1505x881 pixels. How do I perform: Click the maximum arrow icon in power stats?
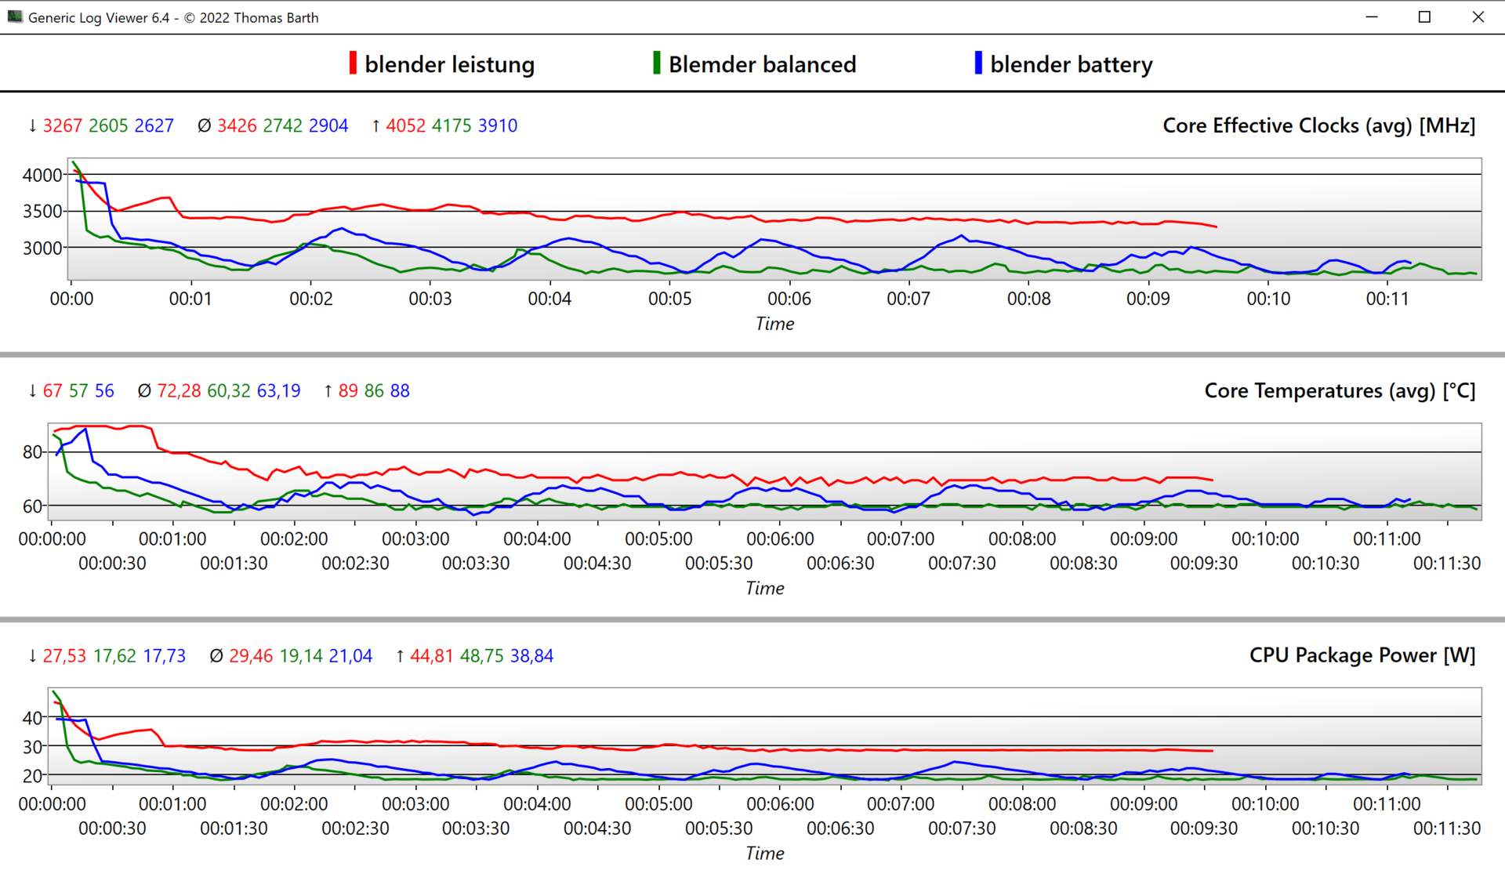pyautogui.click(x=400, y=656)
